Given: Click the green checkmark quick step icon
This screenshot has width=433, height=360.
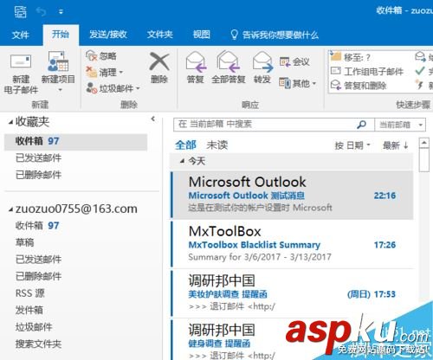Looking at the screenshot, I should [419, 71].
